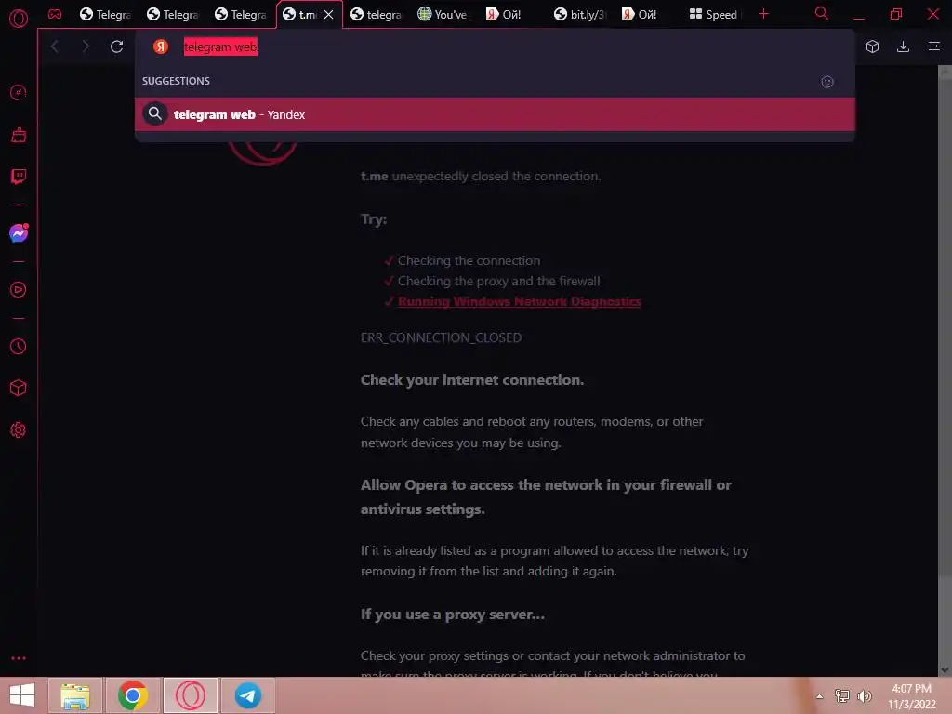952x714 pixels.
Task: Click the page vertical scrollbar down arrow
Action: [945, 669]
